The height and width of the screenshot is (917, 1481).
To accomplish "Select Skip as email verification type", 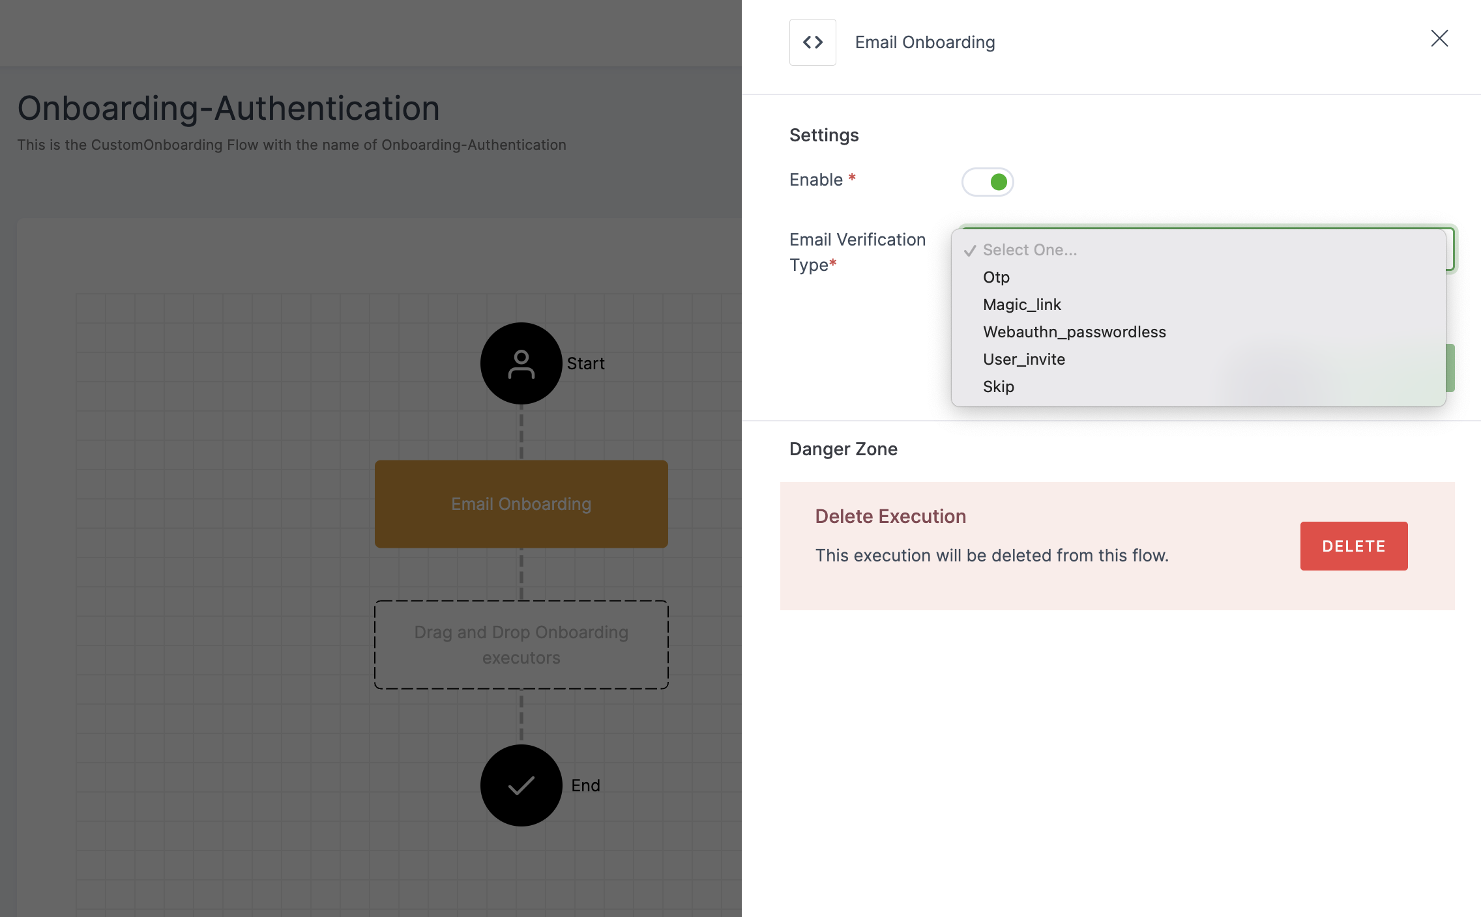I will pyautogui.click(x=1198, y=386).
